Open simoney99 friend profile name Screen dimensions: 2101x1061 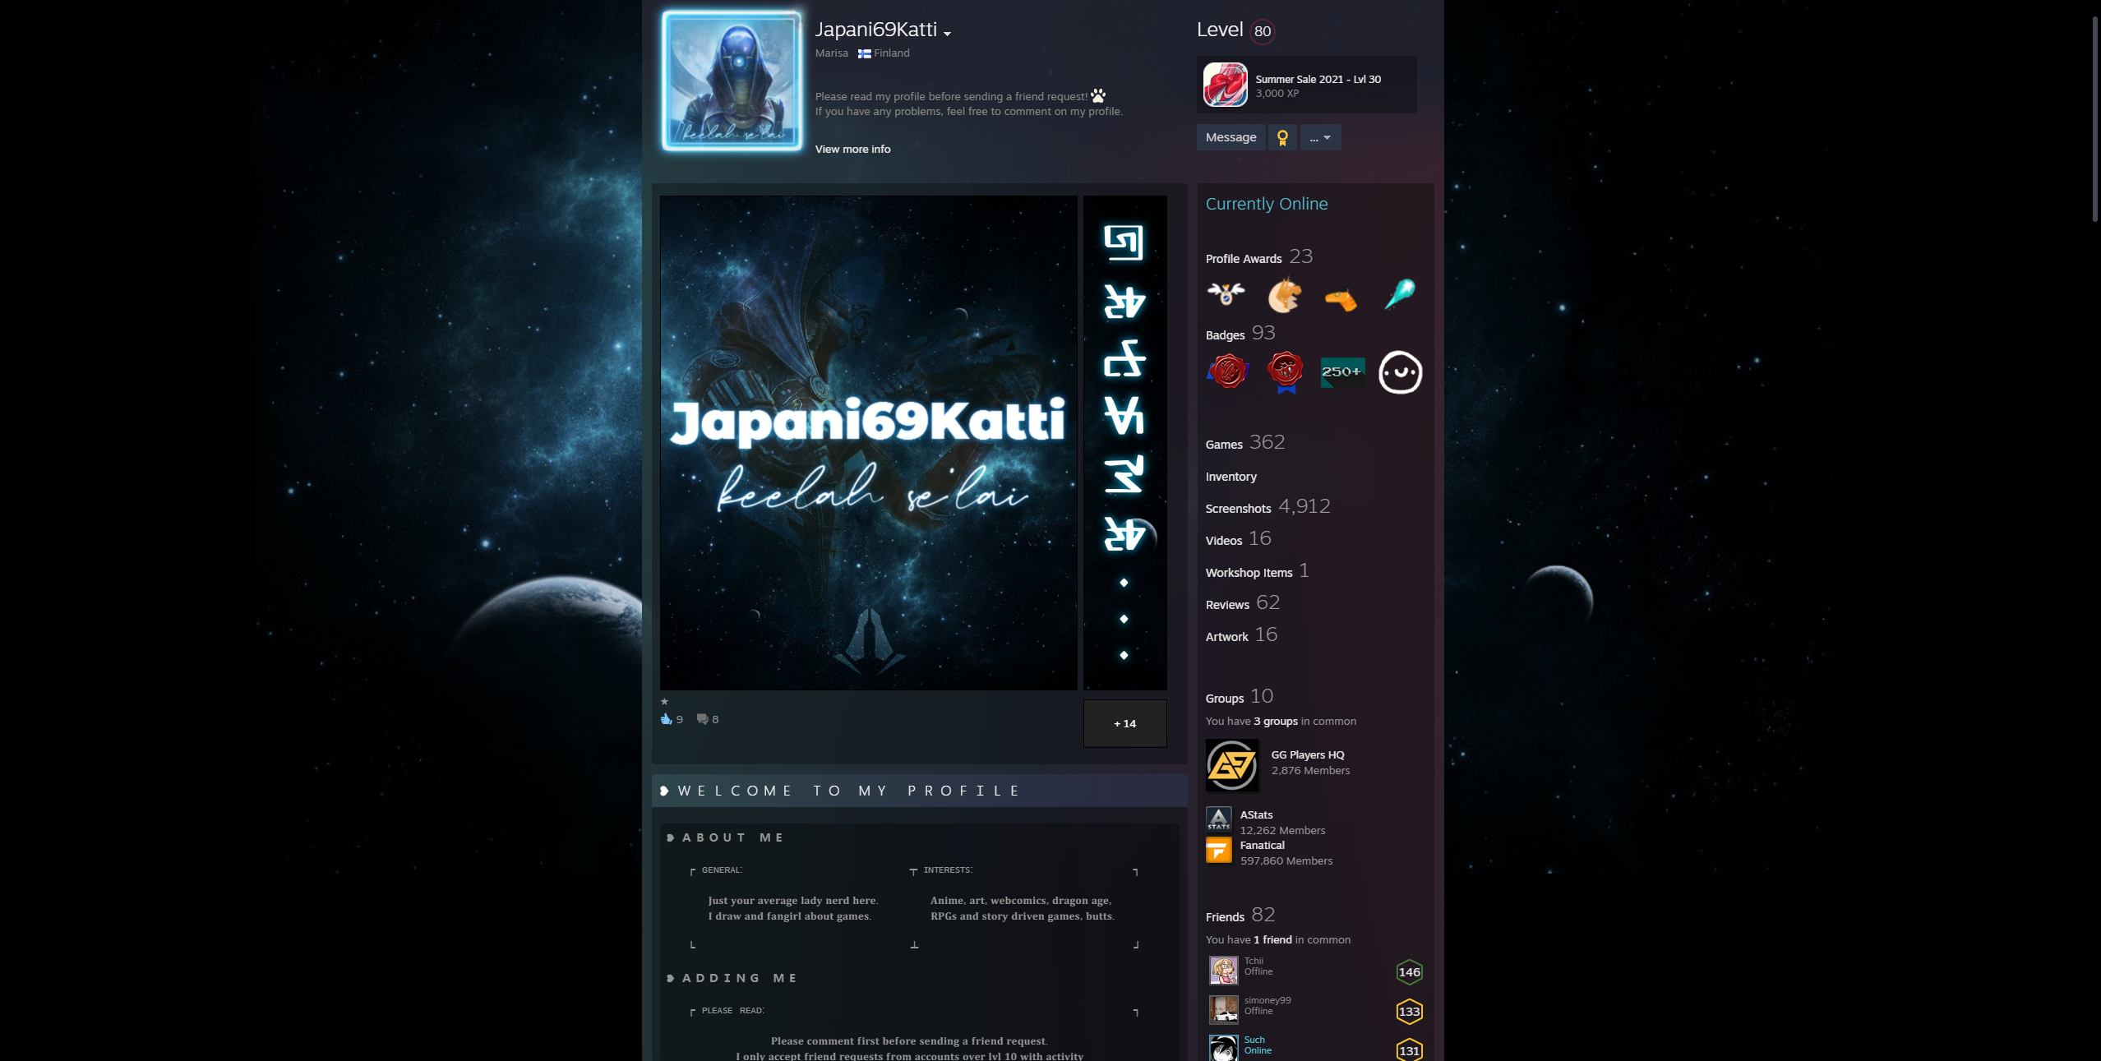1268,1000
